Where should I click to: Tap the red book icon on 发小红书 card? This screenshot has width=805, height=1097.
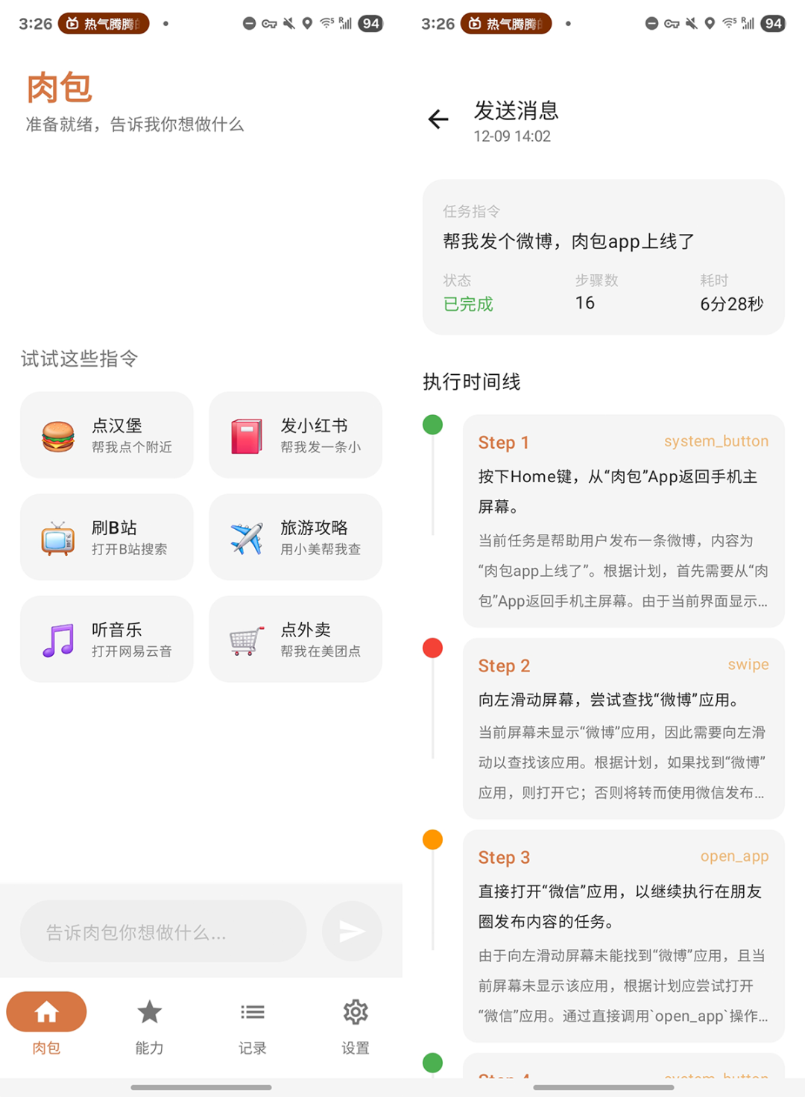[x=247, y=435]
